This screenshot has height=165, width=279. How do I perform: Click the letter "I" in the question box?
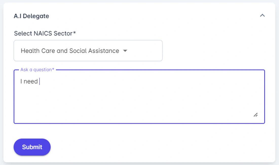pyautogui.click(x=21, y=81)
